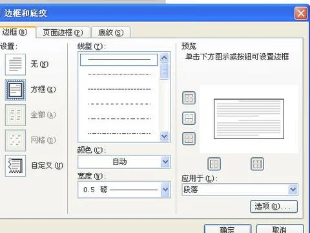Close the 边框和底纹 dialog
The image size is (310, 233).
(301, 14)
